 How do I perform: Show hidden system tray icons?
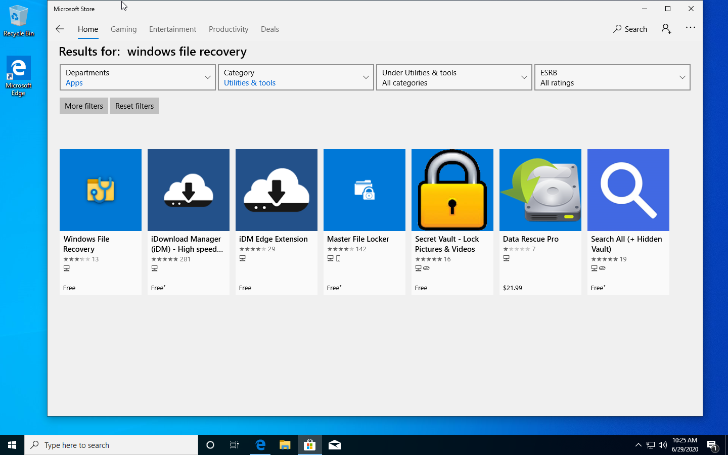pos(638,445)
